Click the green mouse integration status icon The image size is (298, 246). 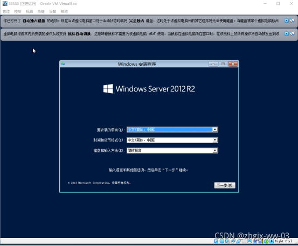coord(266,241)
